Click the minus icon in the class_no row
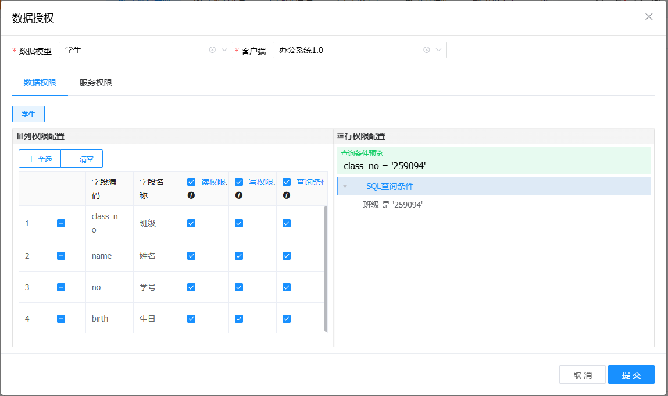This screenshot has width=668, height=396. coord(61,223)
